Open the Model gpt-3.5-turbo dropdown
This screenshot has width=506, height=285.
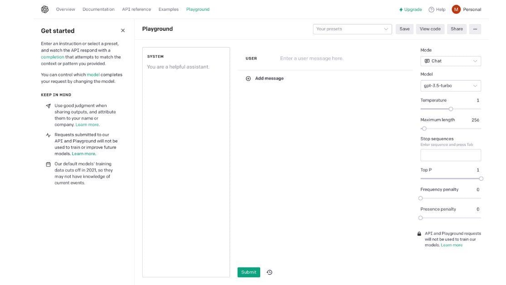click(x=450, y=85)
